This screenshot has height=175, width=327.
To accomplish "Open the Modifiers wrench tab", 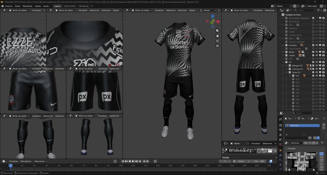I will (x=280, y=155).
